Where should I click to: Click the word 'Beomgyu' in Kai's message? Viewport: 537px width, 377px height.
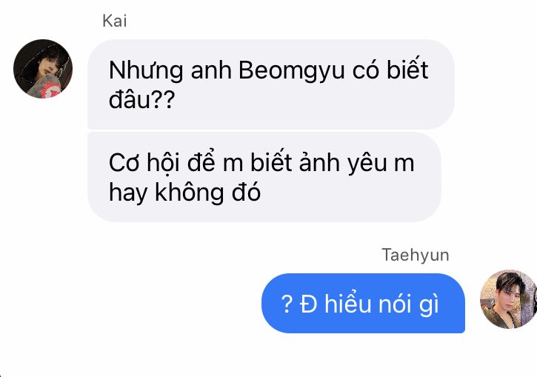pyautogui.click(x=291, y=70)
